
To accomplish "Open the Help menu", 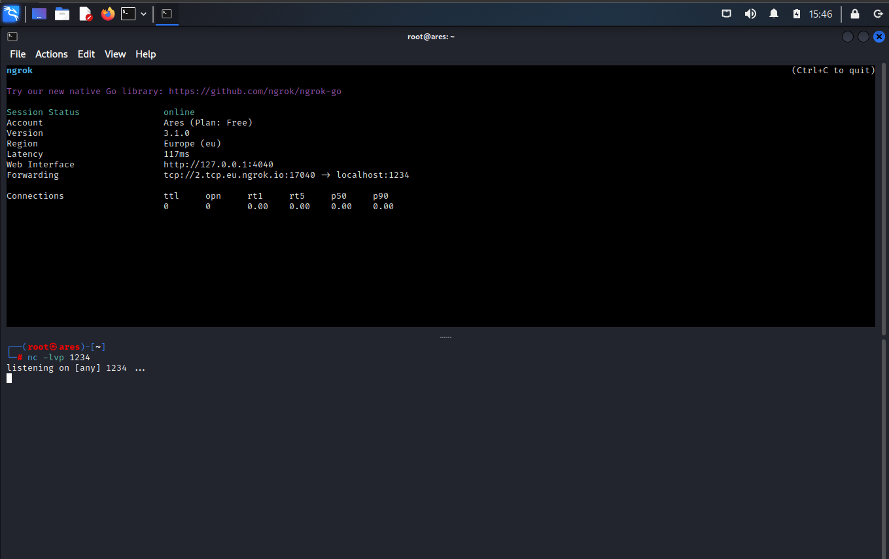I will pos(146,54).
